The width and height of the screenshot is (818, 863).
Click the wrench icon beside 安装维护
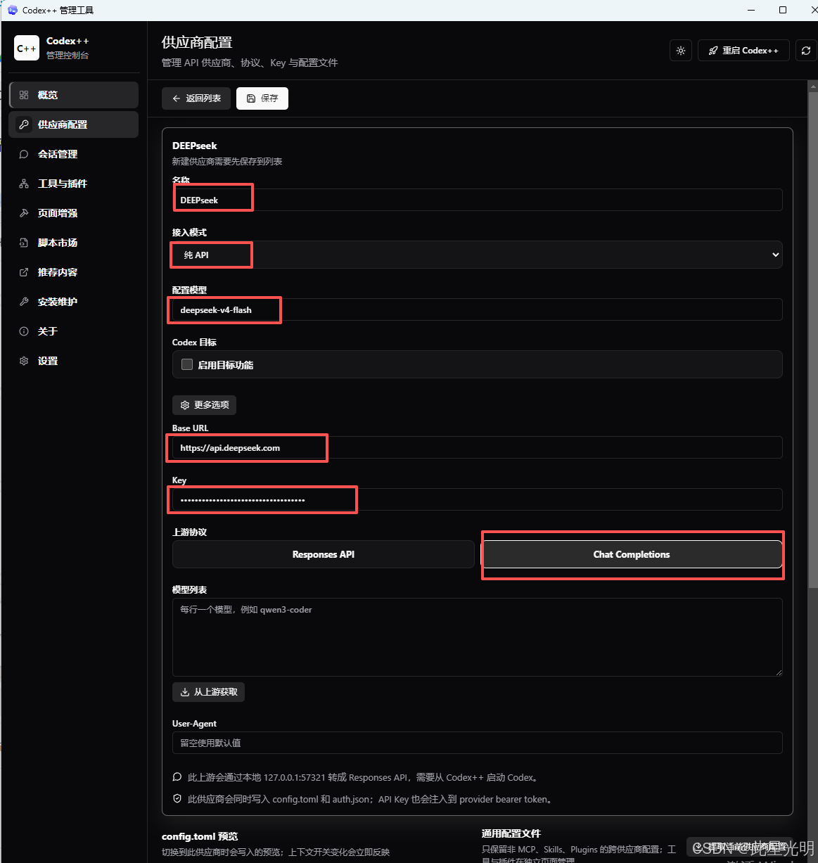24,302
